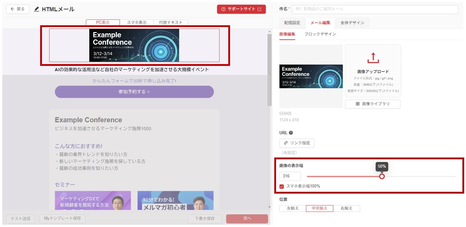Viewport: 466px width, 227px height.
Task: Click the マーケティングDX seminar thumbnail
Action: click(93, 200)
